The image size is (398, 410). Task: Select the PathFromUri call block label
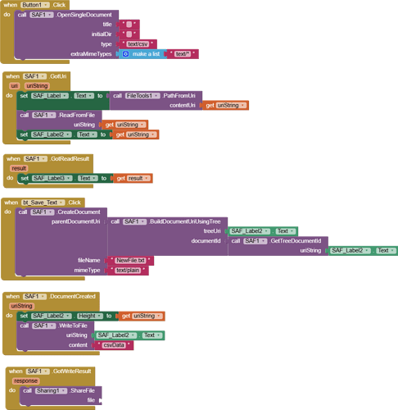click(179, 96)
